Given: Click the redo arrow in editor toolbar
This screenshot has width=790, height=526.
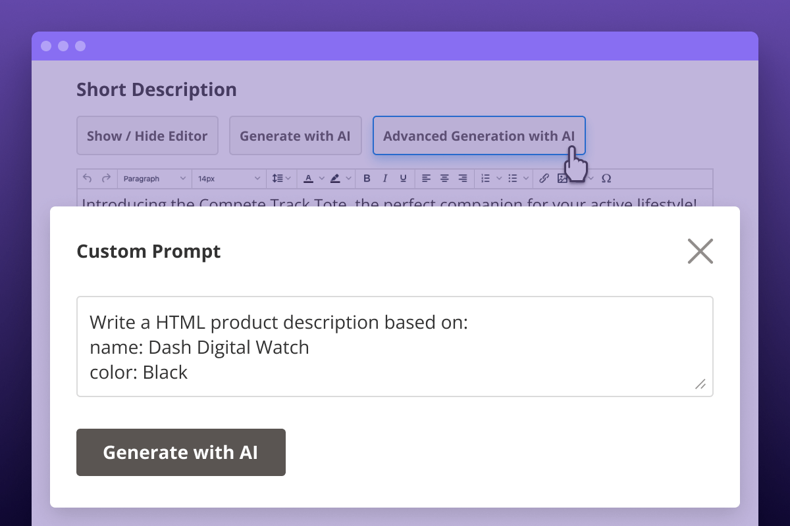Looking at the screenshot, I should [x=106, y=178].
